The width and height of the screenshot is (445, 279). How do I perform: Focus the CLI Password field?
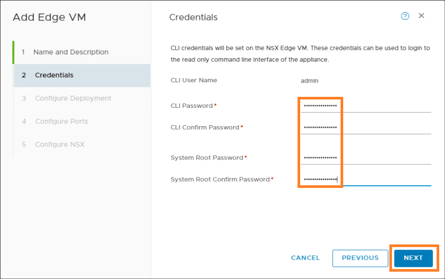click(366, 106)
